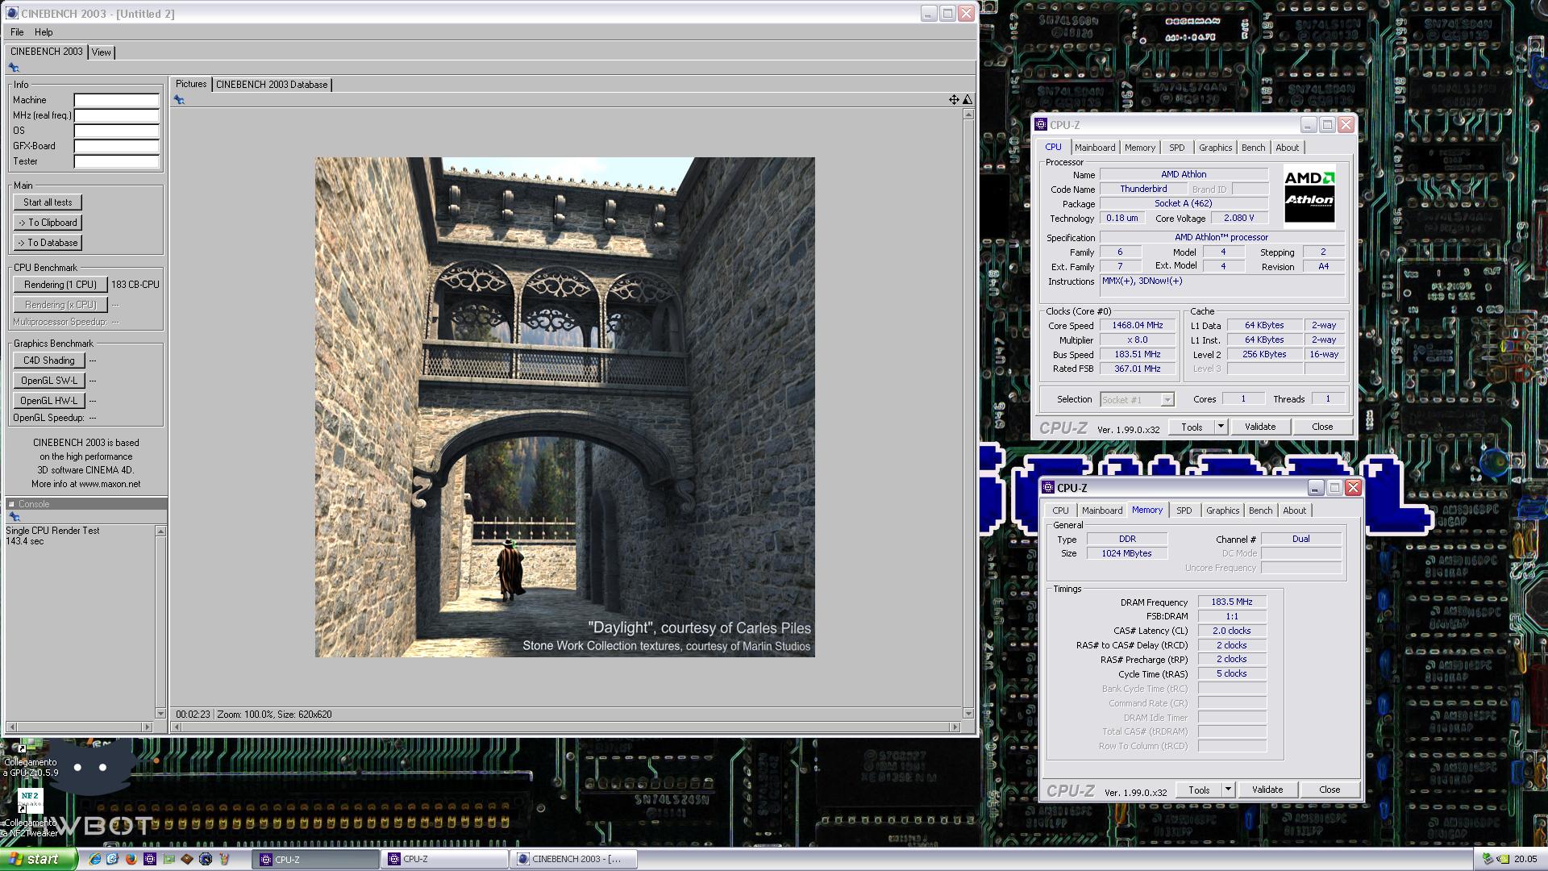Click Tools button in upper CPU-Z

point(1192,427)
